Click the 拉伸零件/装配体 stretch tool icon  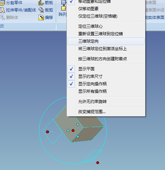(2, 10)
